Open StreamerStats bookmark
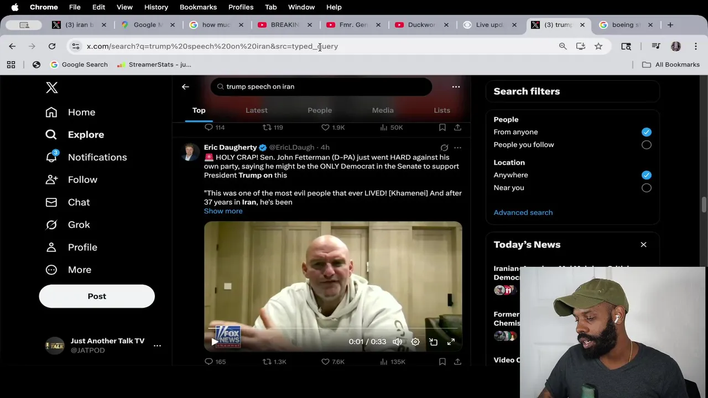 click(154, 65)
